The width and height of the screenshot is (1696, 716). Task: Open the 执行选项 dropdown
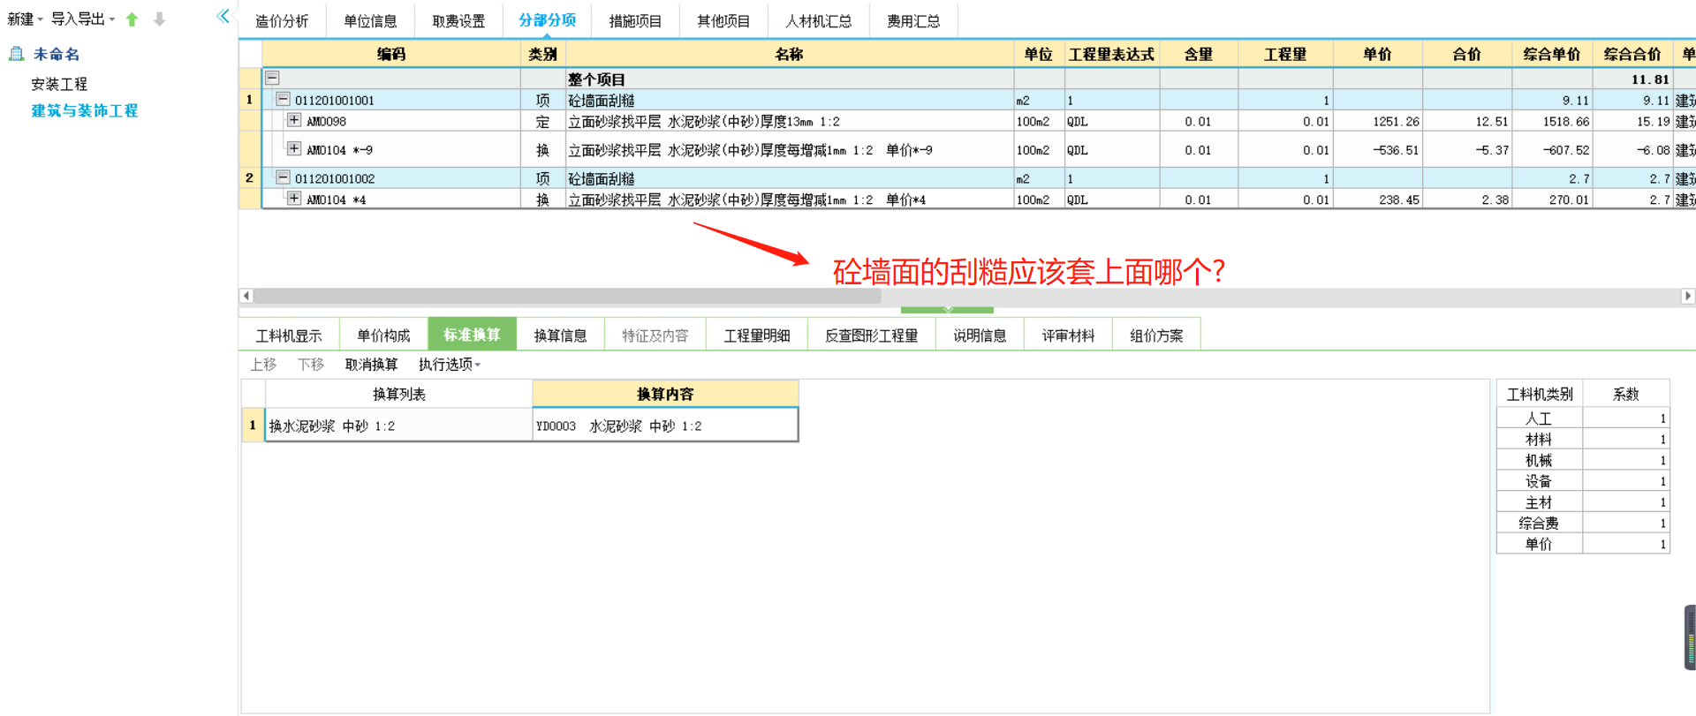[x=450, y=364]
